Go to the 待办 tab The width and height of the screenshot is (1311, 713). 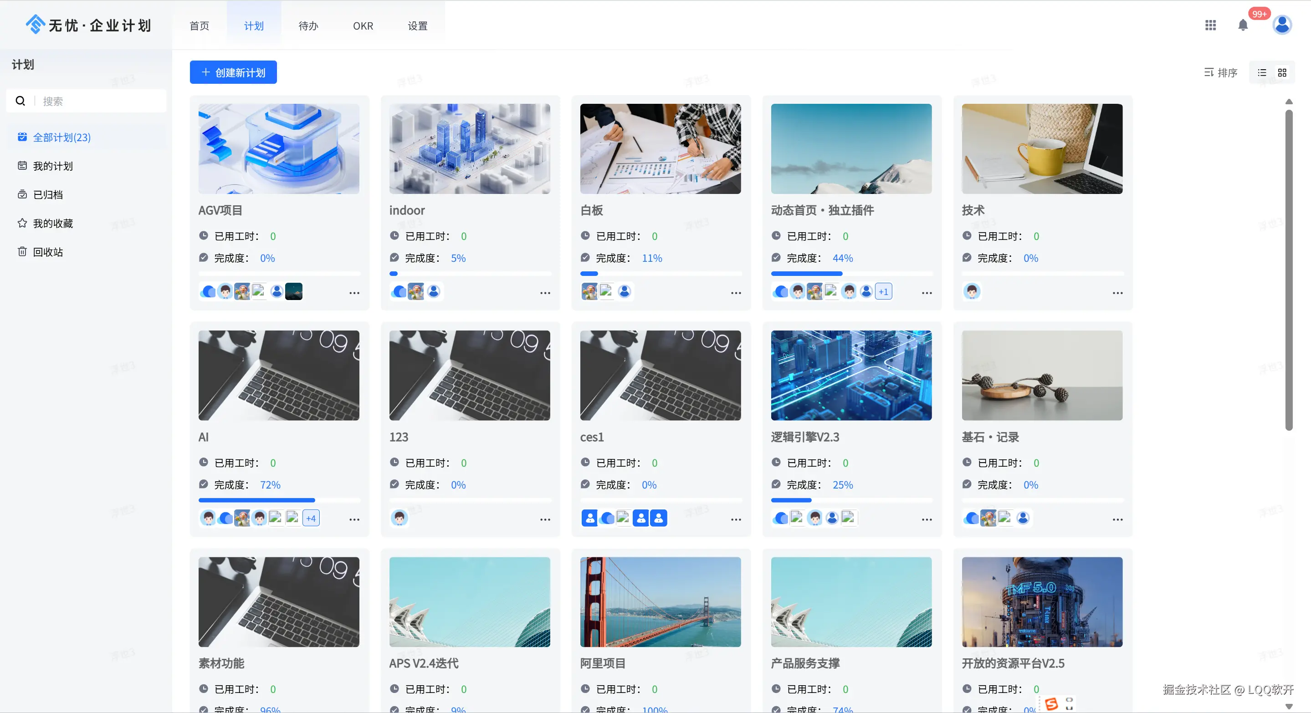pyautogui.click(x=308, y=26)
